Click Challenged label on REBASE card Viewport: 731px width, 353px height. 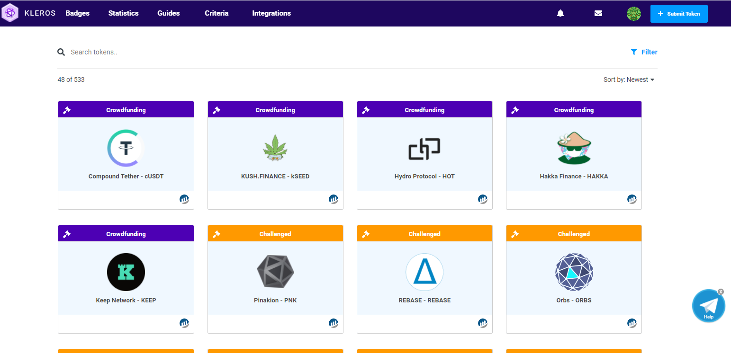(424, 234)
